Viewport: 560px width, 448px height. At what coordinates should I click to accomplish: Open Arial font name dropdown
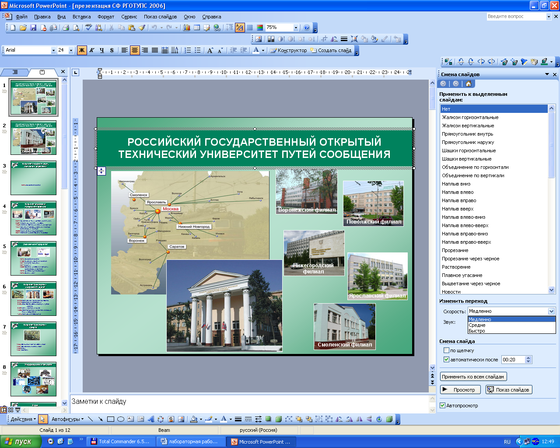click(53, 50)
